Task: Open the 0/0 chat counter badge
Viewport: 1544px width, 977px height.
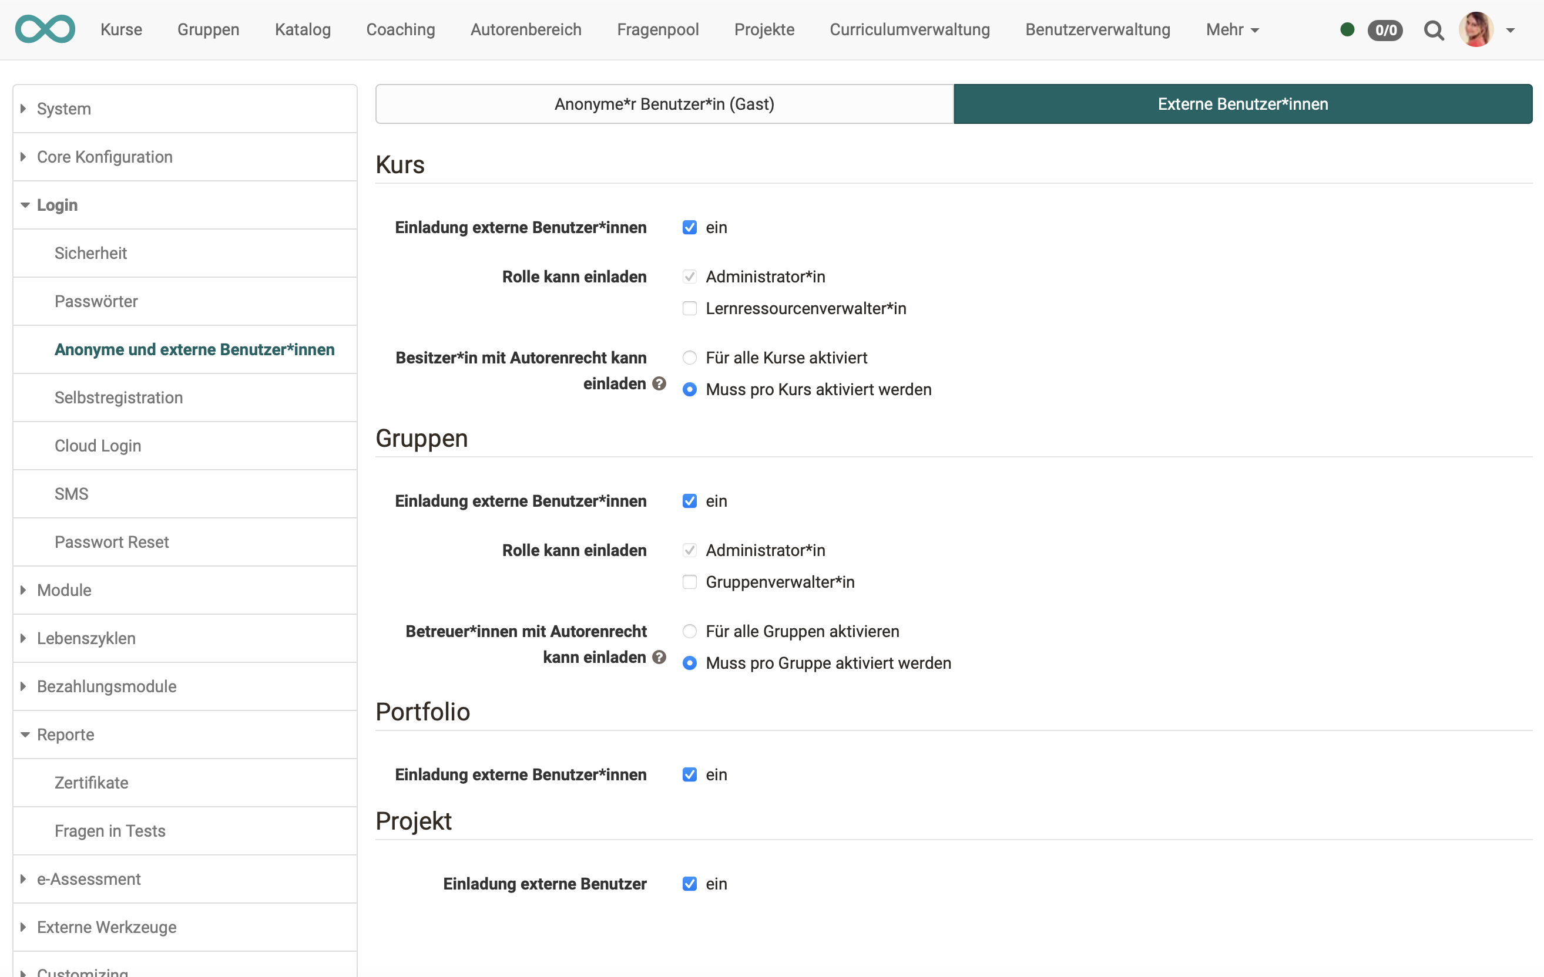Action: (x=1385, y=30)
